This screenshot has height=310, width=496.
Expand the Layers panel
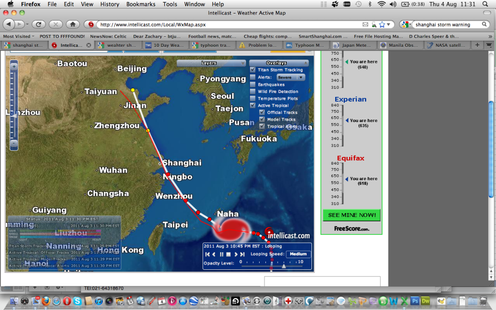(x=211, y=63)
